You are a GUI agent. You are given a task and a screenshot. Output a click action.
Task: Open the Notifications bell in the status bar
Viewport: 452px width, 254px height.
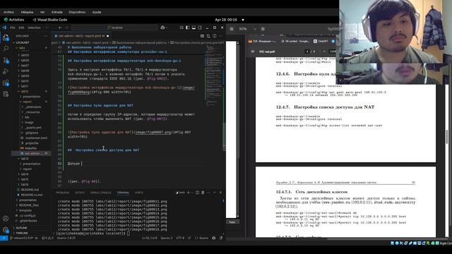coord(221,238)
